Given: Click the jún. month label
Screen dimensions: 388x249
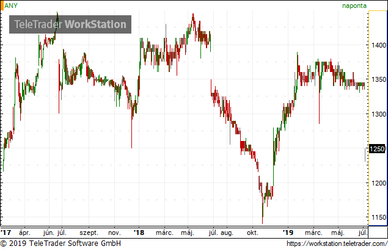Looking at the screenshot, I should click(x=49, y=233).
